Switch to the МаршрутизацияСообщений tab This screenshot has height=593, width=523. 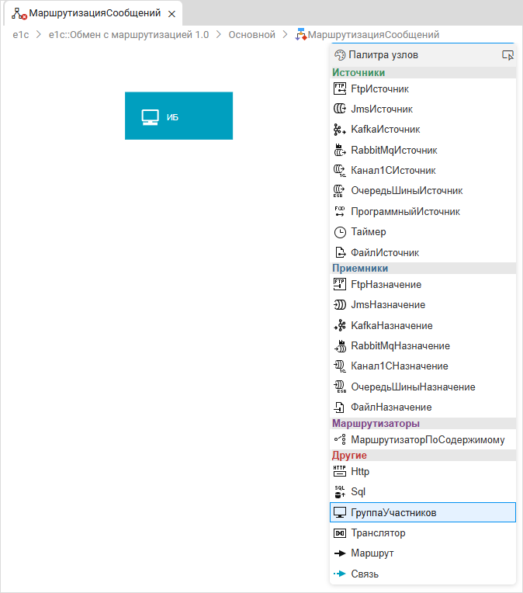94,13
